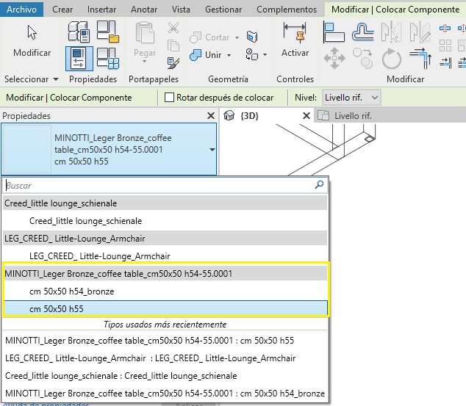Select the Align tool in Modificar panel

(334, 32)
